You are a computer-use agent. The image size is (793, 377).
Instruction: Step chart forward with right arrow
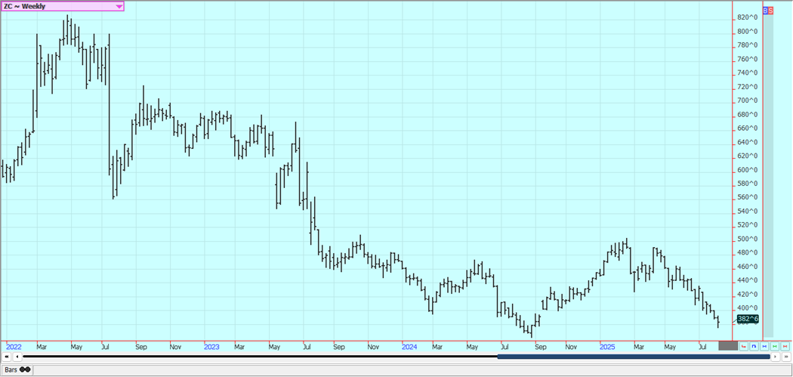click(775, 357)
